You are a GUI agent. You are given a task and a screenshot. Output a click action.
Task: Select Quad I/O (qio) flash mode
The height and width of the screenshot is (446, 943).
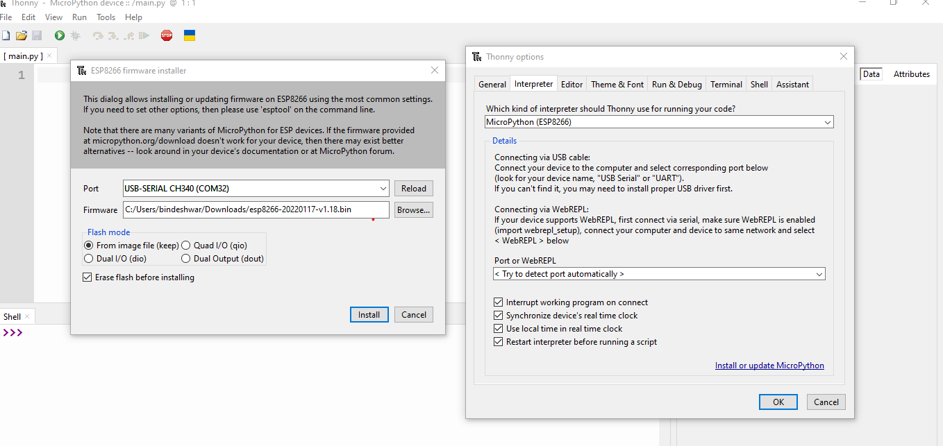[185, 245]
